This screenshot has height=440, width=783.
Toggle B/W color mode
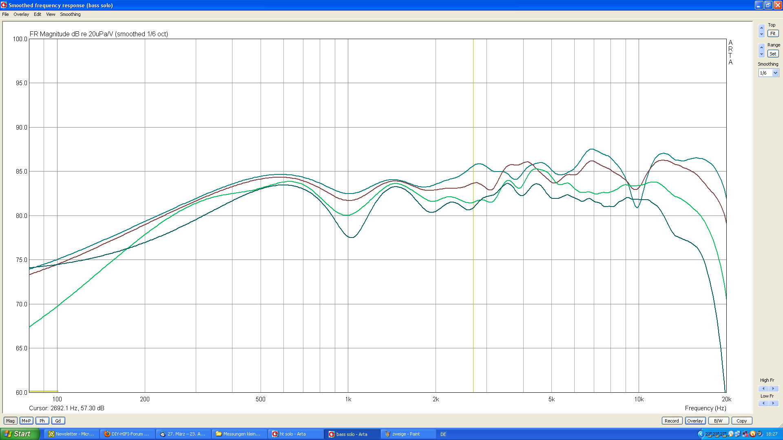click(718, 421)
